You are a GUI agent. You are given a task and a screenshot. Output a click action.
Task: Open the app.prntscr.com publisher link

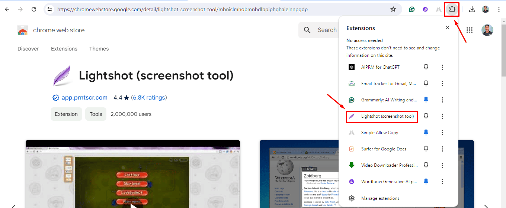click(x=84, y=98)
